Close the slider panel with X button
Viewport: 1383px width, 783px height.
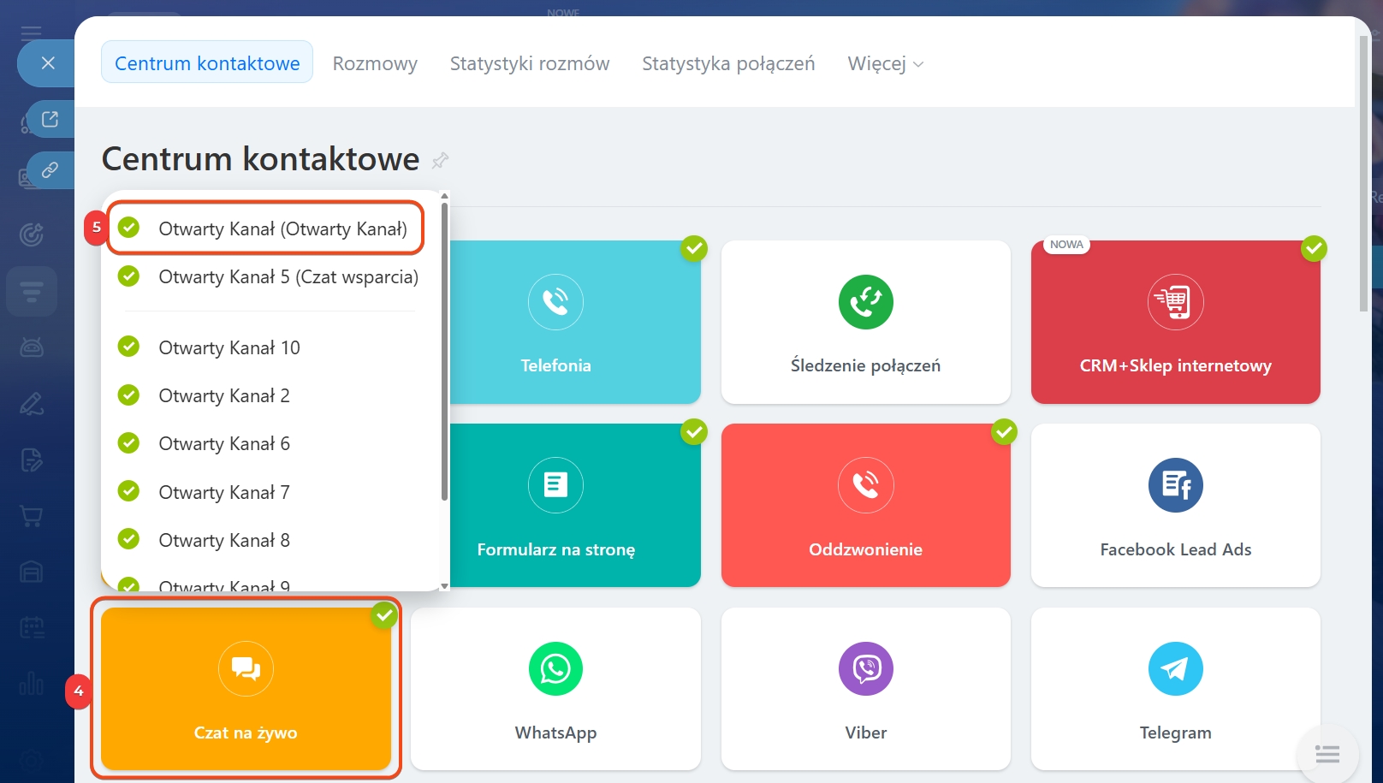(48, 63)
